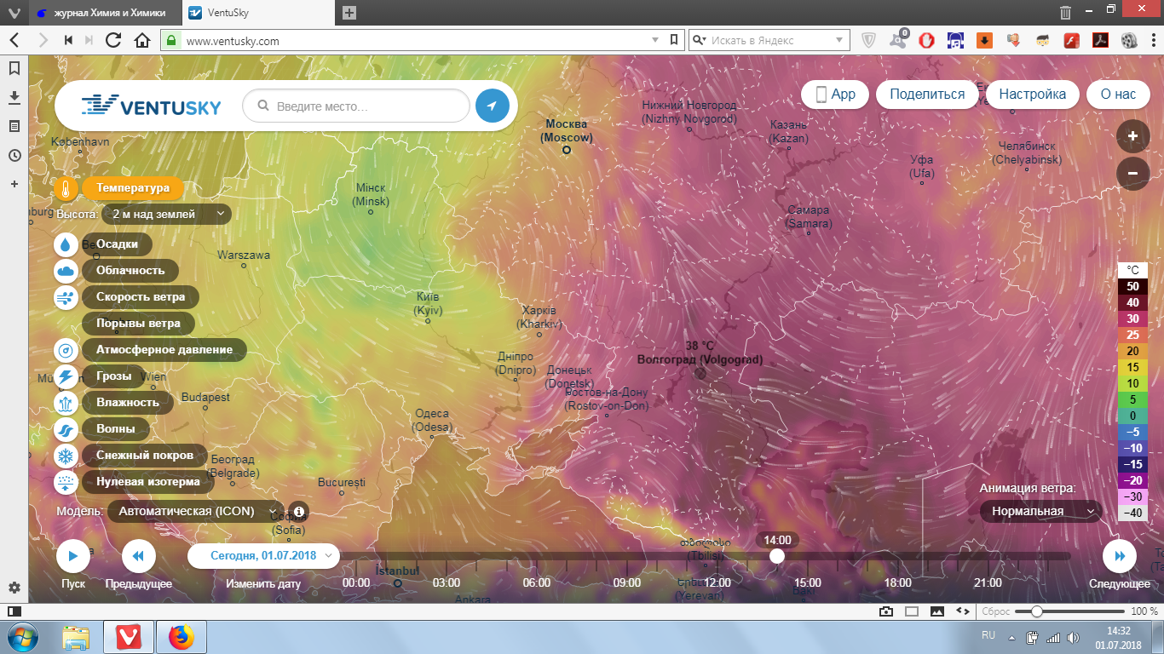
Task: Click the model info icon
Action: pyautogui.click(x=299, y=512)
